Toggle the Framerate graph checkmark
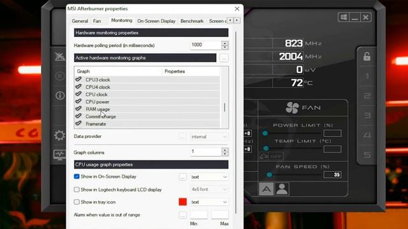The width and height of the screenshot is (408, 229). coord(78,123)
